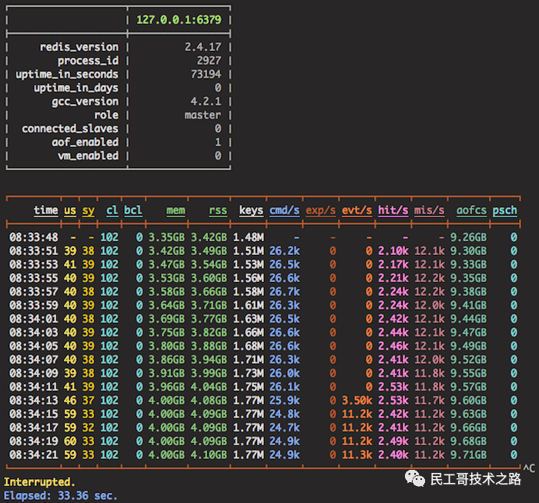Click aofcs value 9.71GB

[x=468, y=454]
